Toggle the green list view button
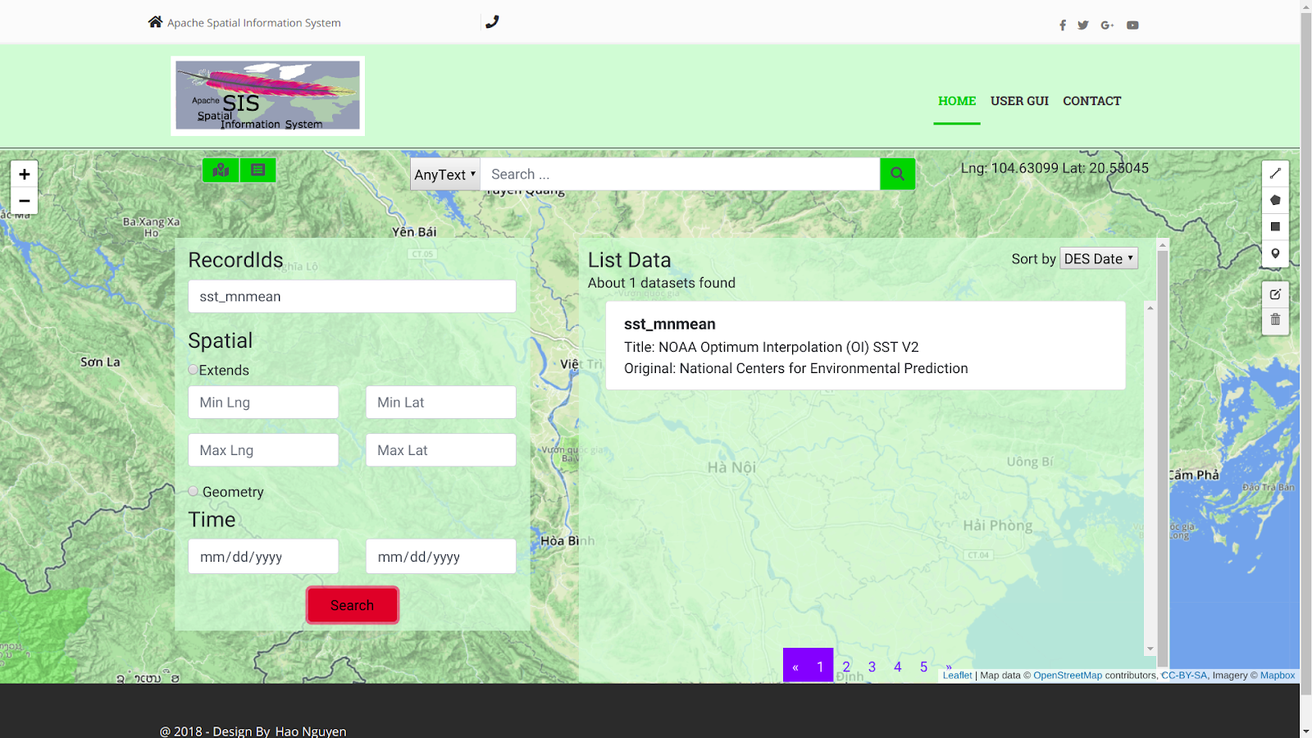 point(257,170)
